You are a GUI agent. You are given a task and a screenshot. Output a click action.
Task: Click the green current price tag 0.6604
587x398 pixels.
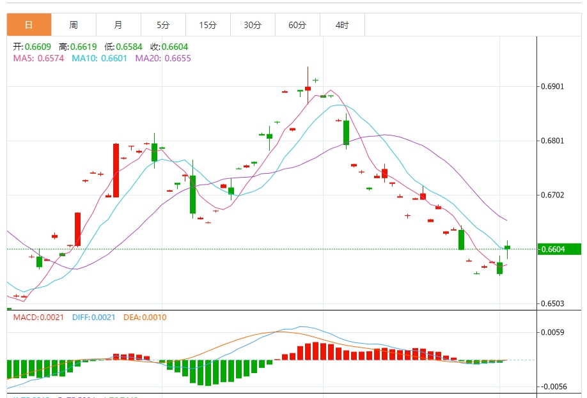click(x=560, y=249)
